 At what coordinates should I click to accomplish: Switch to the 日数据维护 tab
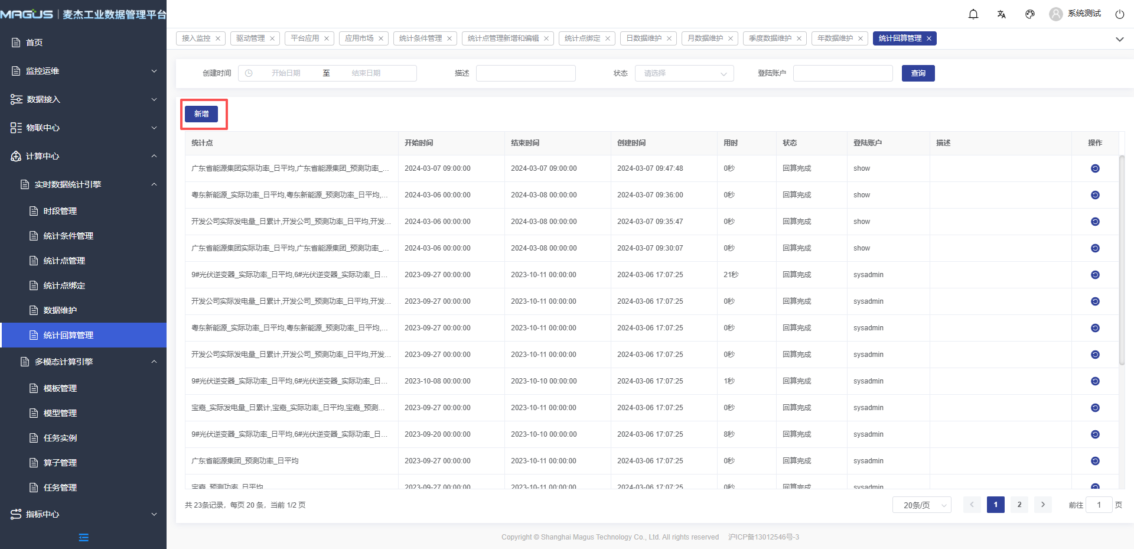click(644, 38)
